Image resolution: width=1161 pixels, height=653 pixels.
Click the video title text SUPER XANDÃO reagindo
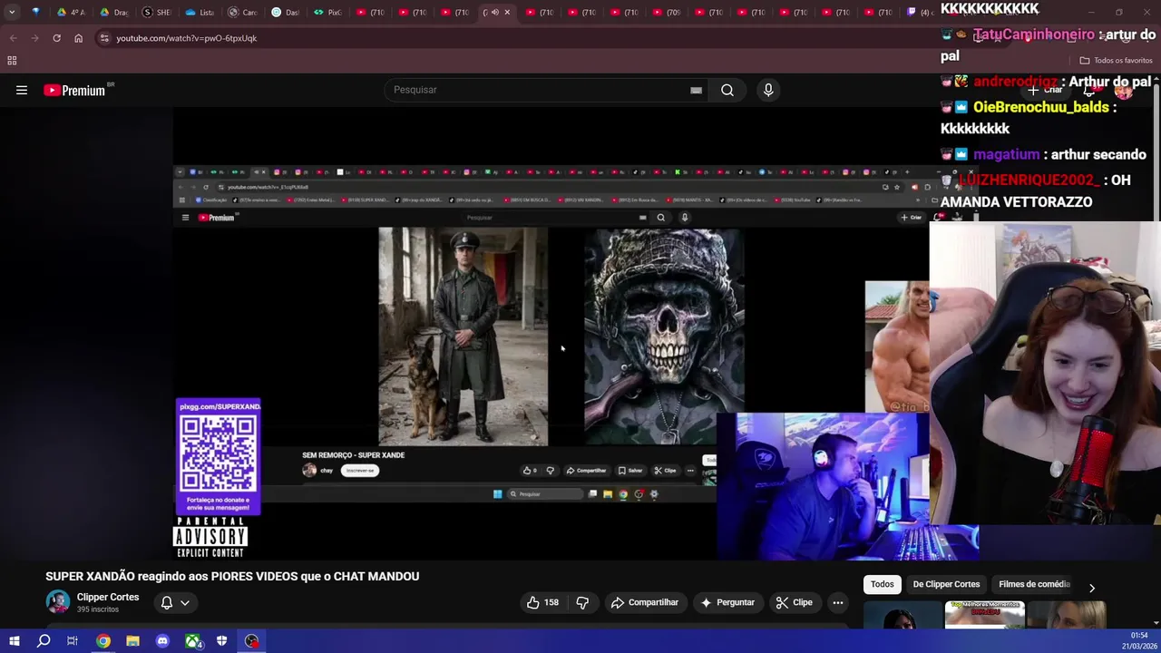[232, 576]
